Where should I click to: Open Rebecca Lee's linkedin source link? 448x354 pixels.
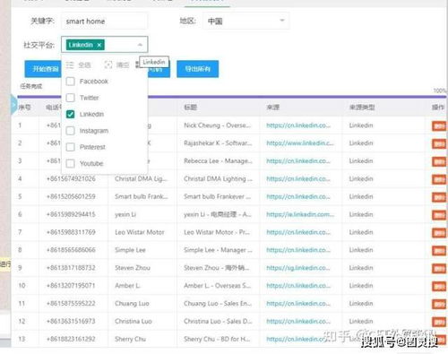point(298,161)
